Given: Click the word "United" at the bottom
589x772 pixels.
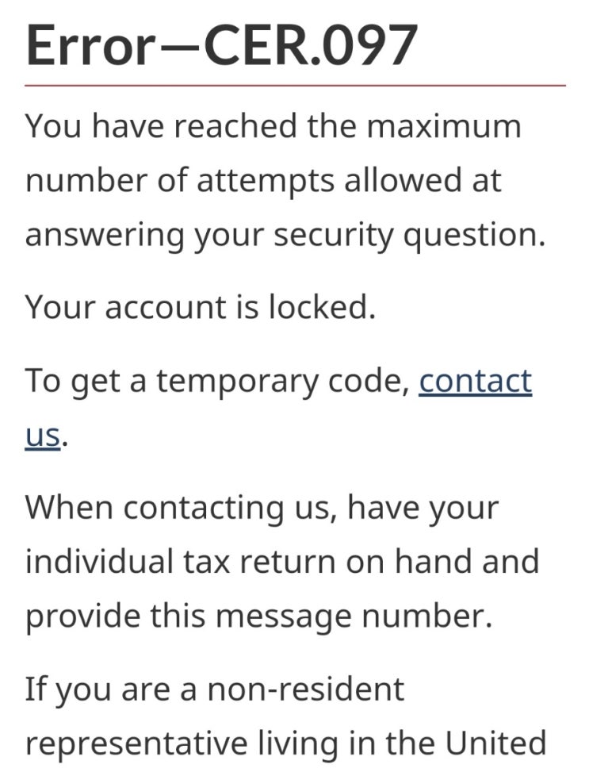Looking at the screenshot, I should (x=493, y=743).
